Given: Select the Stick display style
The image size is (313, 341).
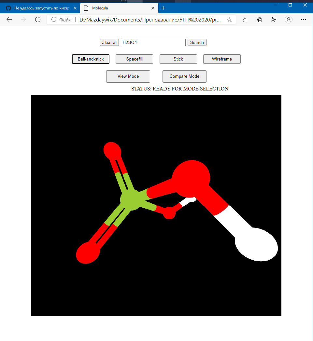Looking at the screenshot, I should click(x=178, y=59).
